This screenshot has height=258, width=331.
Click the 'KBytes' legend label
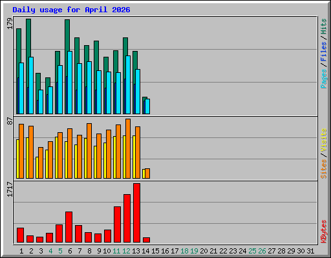click(324, 232)
